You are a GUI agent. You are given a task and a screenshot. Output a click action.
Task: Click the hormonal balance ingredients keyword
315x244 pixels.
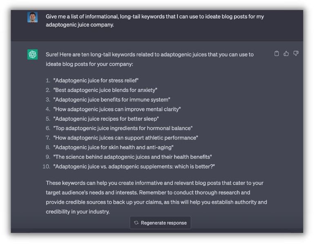click(123, 128)
